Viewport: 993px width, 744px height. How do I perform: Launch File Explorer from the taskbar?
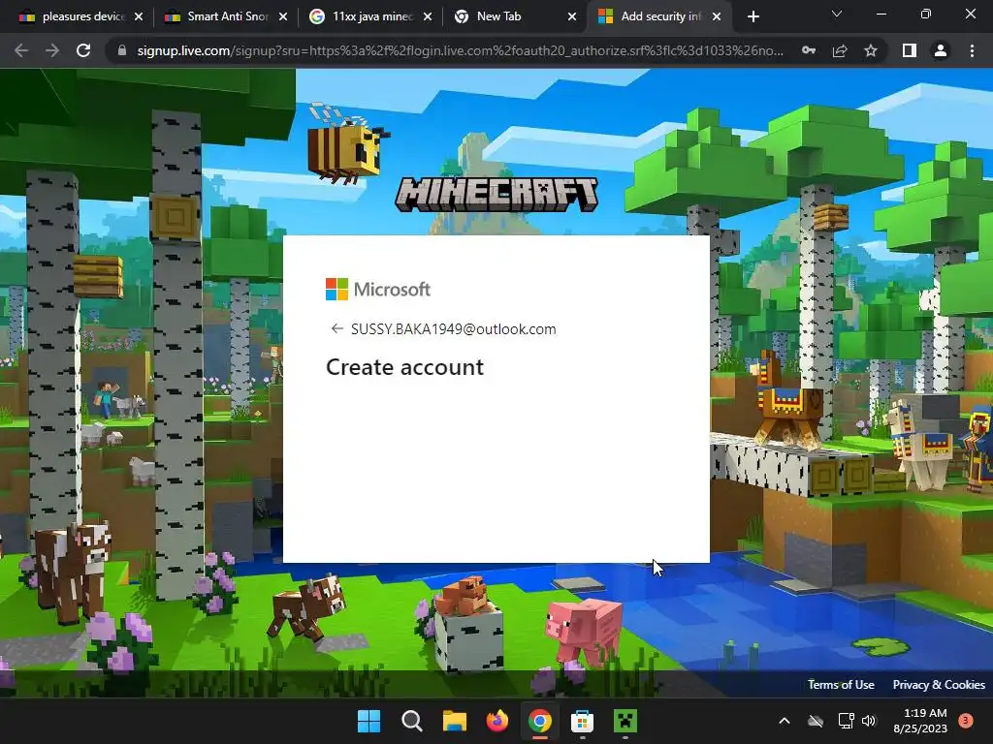tap(454, 721)
